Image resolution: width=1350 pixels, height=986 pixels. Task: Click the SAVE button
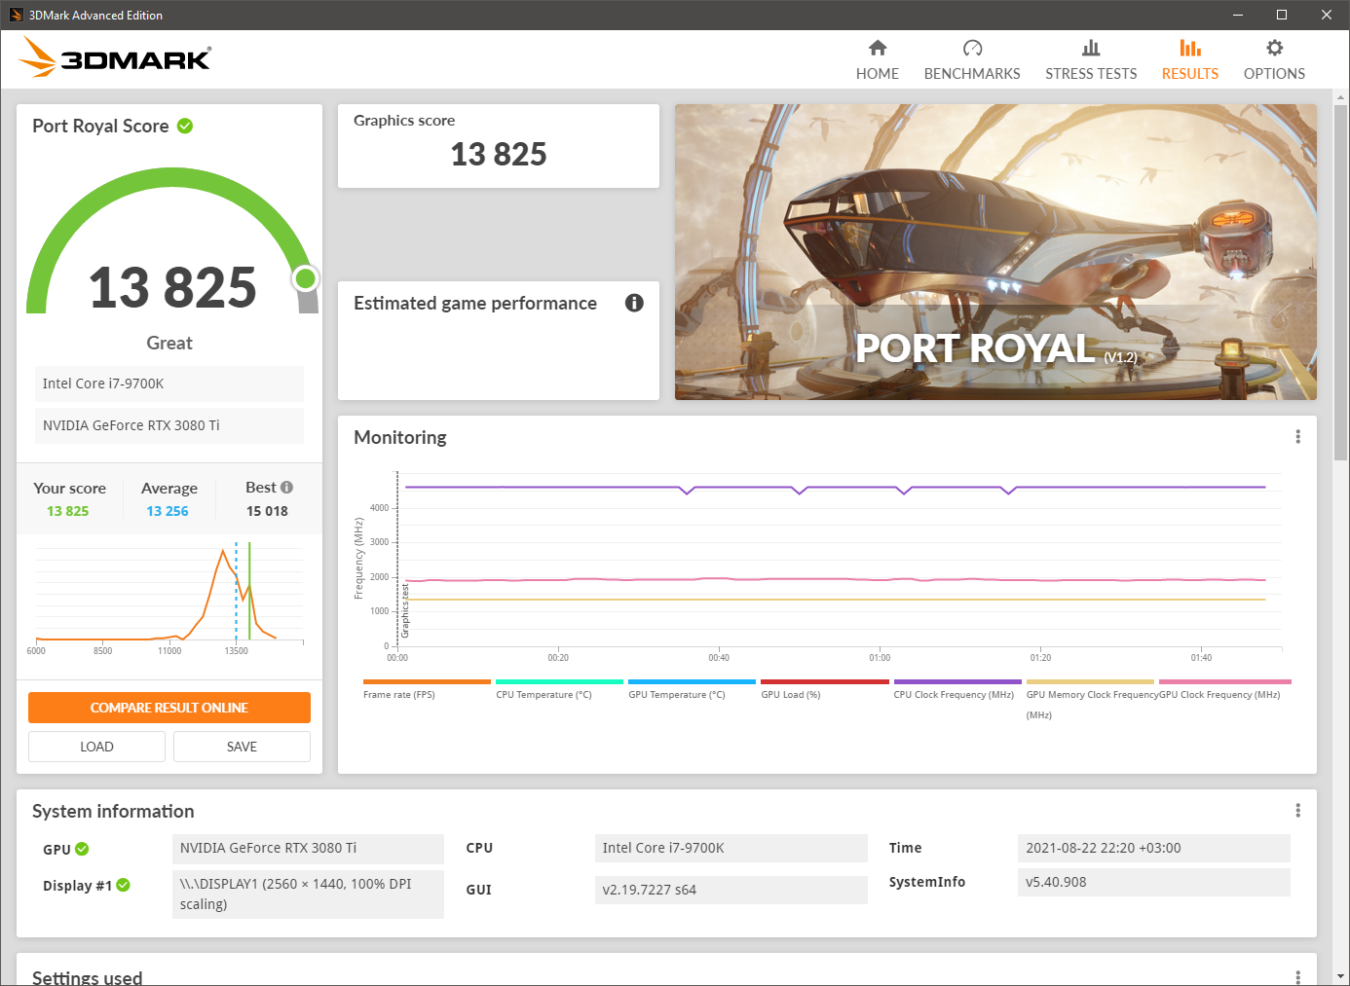(x=242, y=747)
